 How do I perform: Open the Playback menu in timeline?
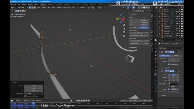point(19,101)
